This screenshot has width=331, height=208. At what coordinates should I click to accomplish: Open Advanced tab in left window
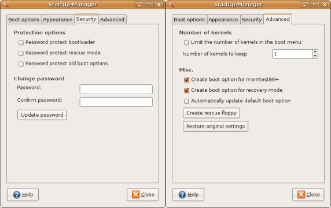112,20
